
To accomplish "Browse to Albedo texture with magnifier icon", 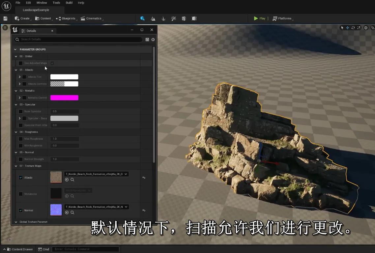I will [x=72, y=180].
